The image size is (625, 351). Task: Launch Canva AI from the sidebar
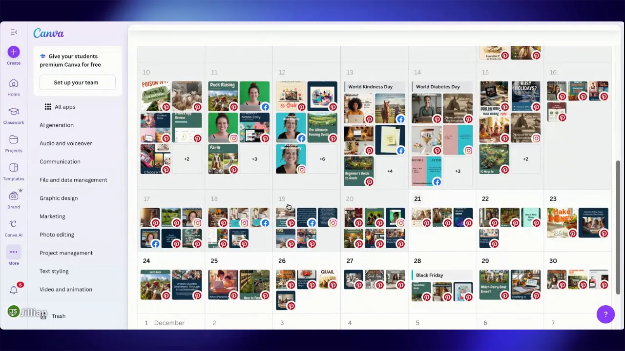point(13,224)
